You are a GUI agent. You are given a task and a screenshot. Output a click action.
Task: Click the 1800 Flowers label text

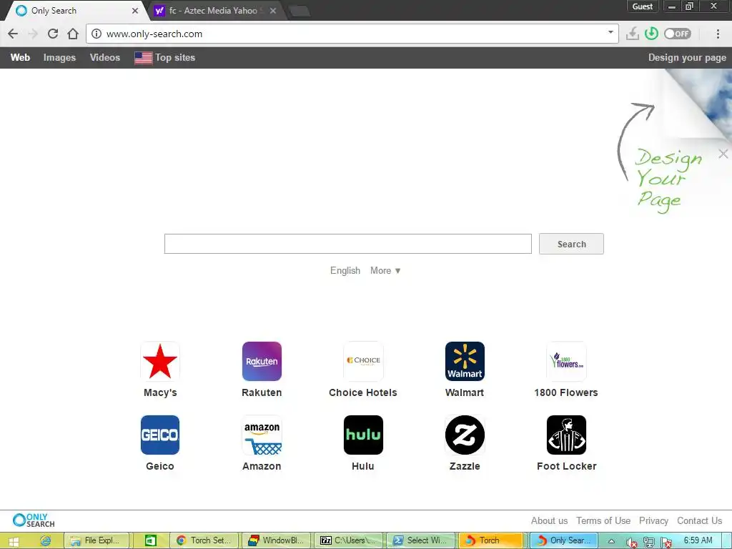click(x=566, y=392)
